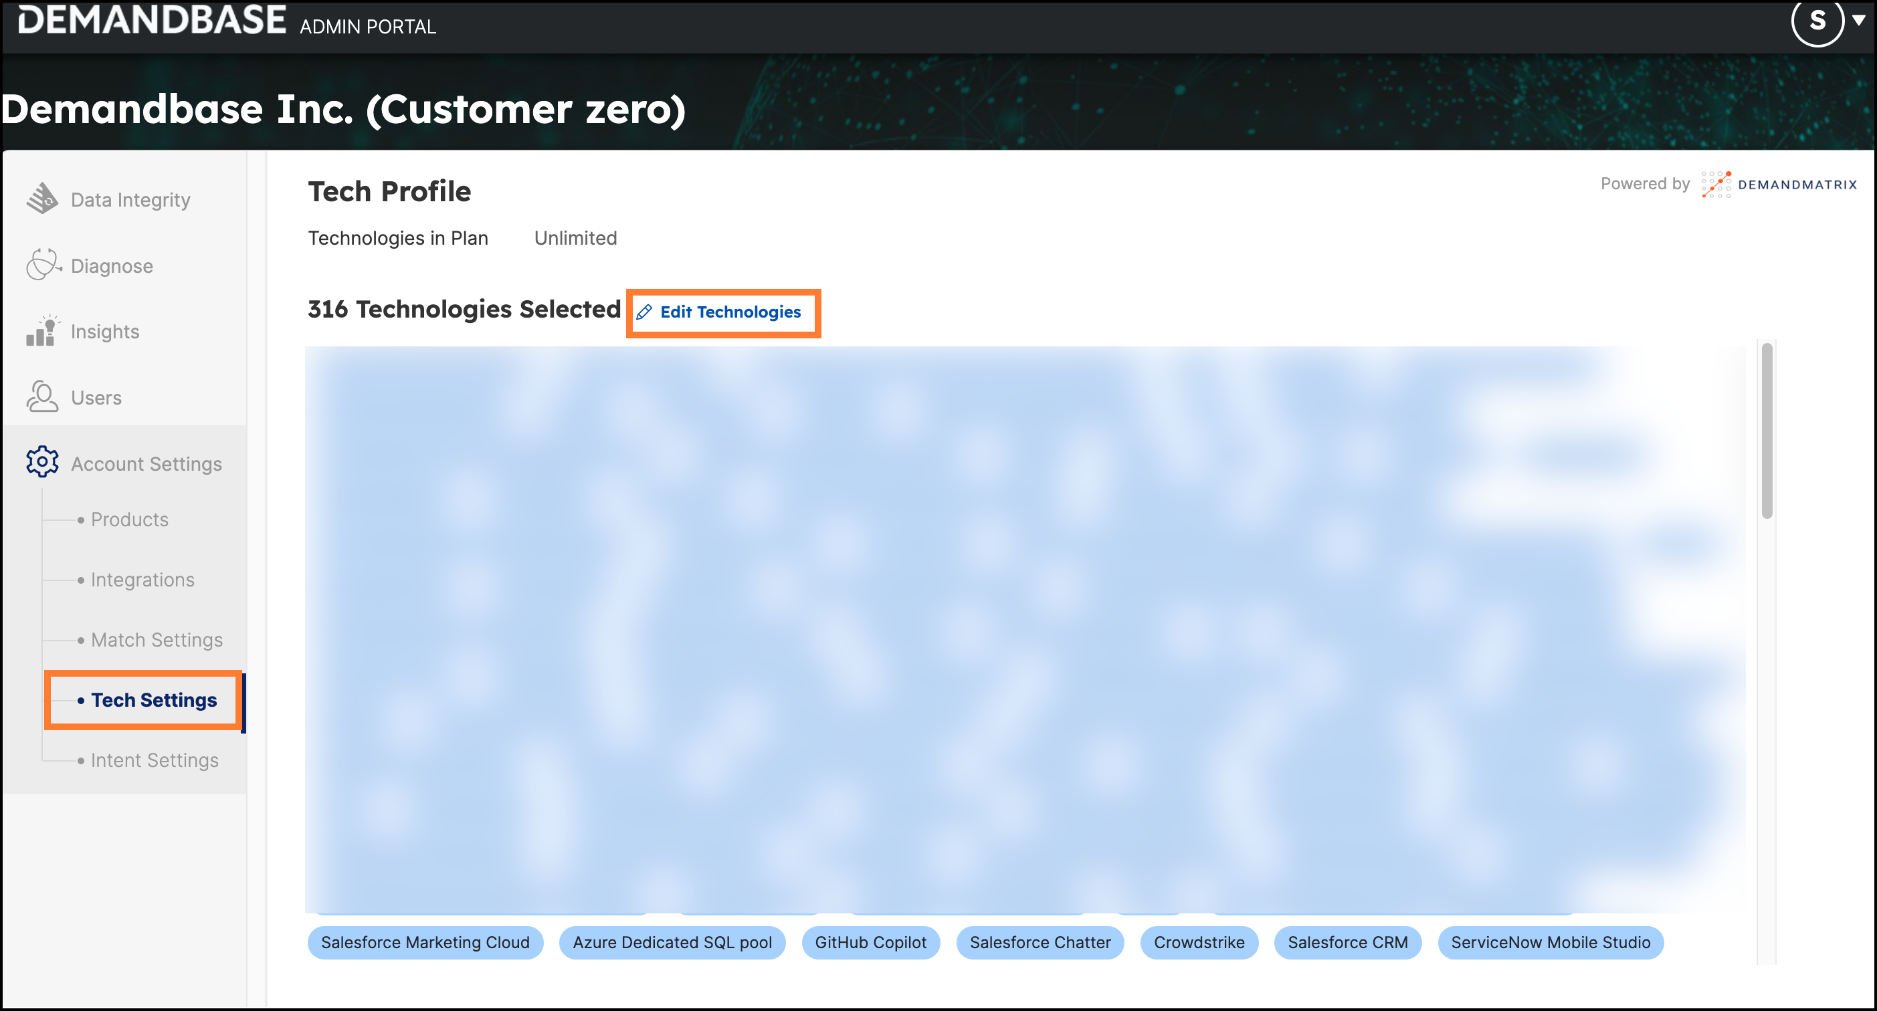This screenshot has width=1877, height=1011.
Task: Select Tech Settings in the sidebar
Action: point(153,700)
